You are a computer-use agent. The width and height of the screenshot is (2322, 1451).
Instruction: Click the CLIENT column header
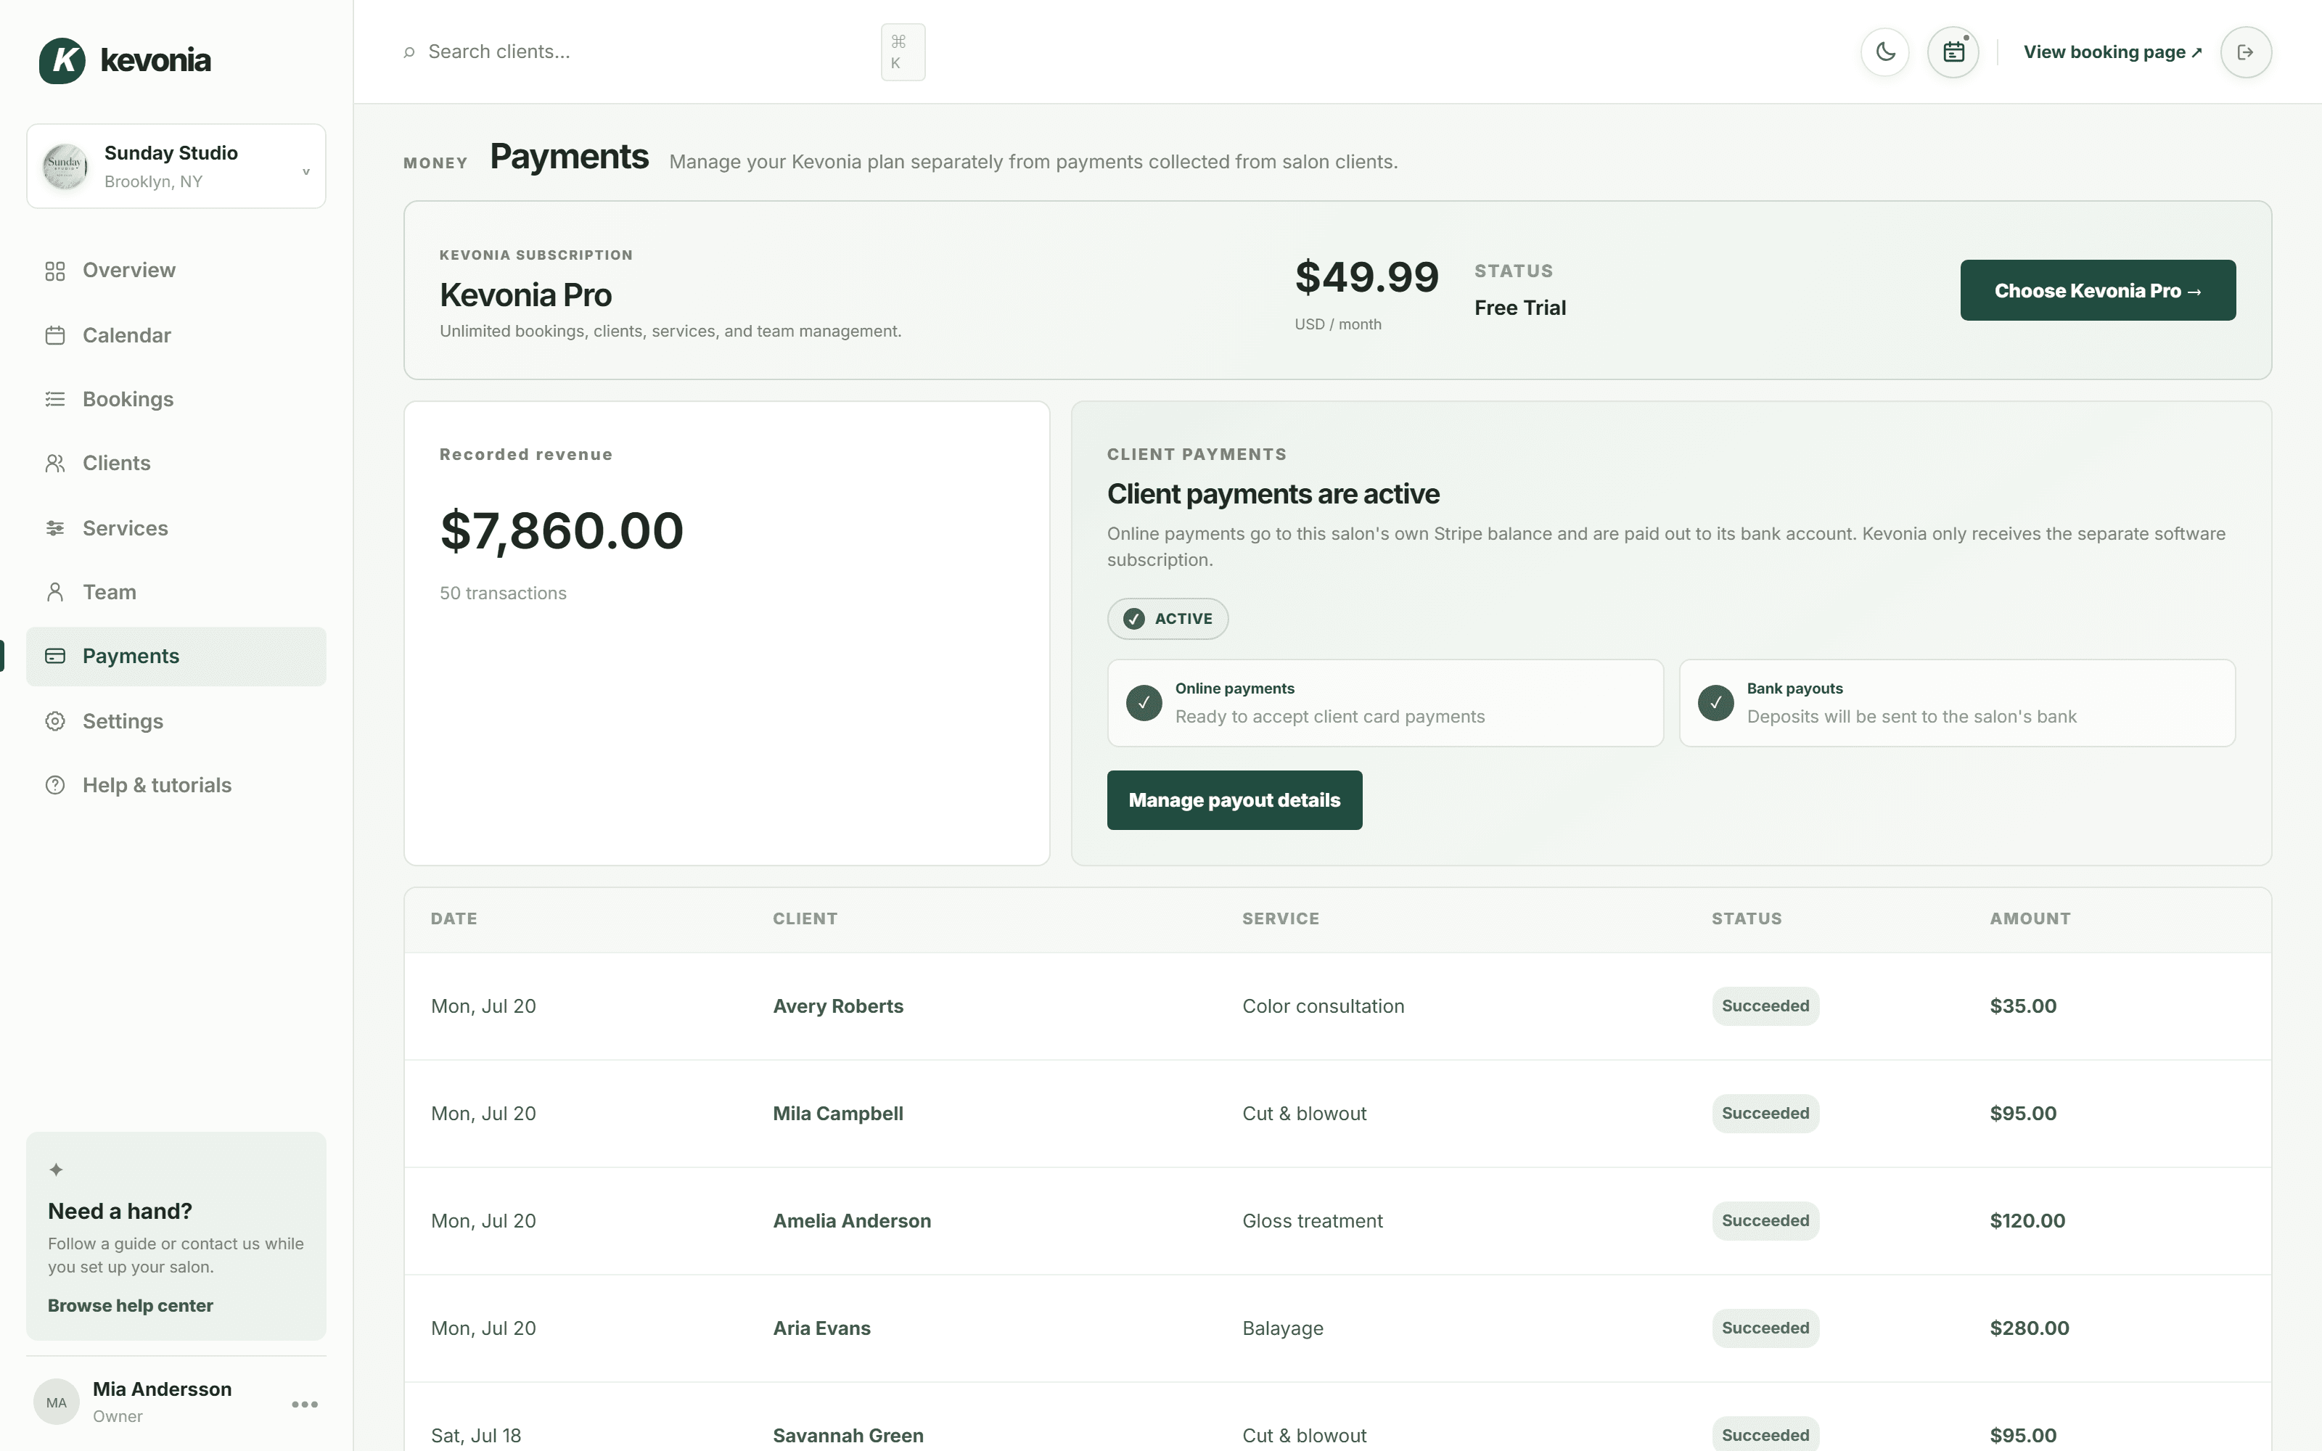click(x=805, y=918)
